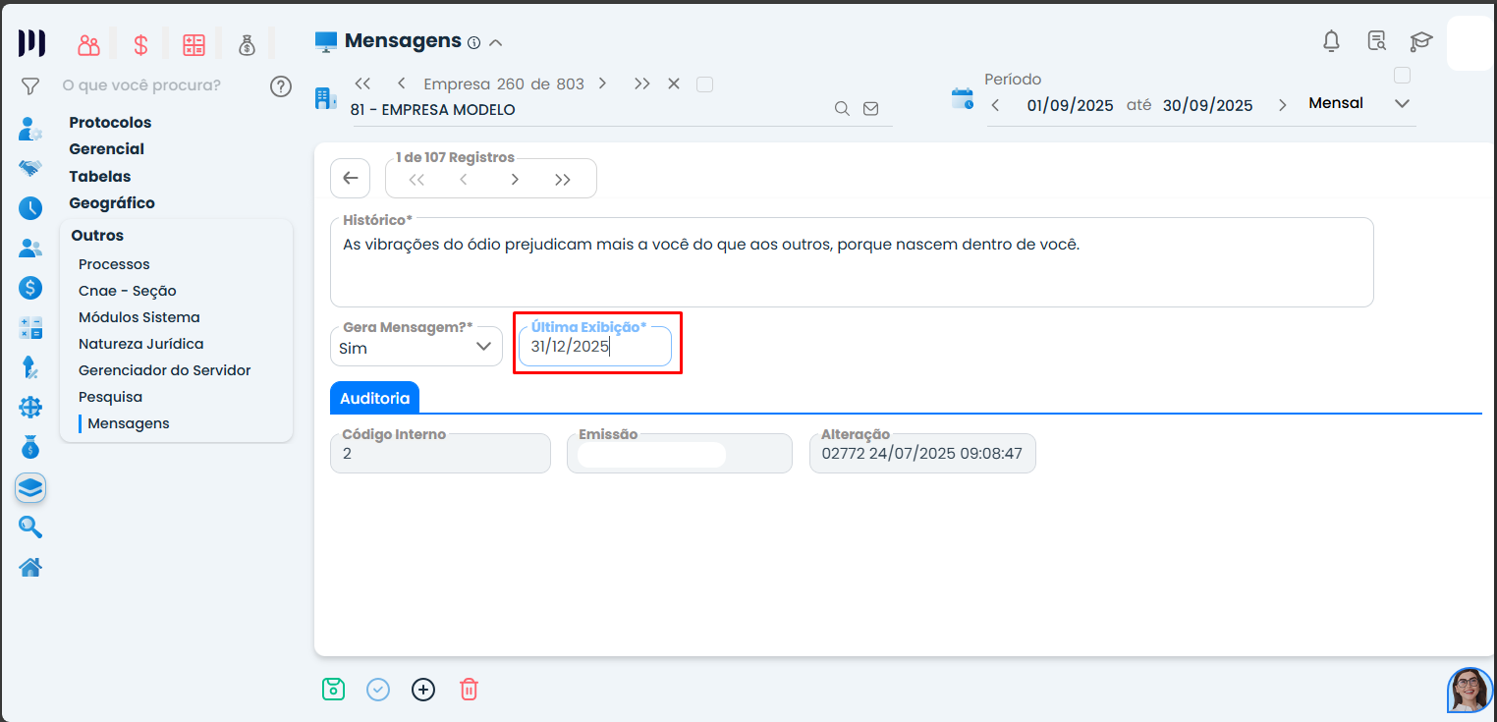Screen dimensions: 1497x722
Task: Open the Geográfico menu
Action: [112, 203]
